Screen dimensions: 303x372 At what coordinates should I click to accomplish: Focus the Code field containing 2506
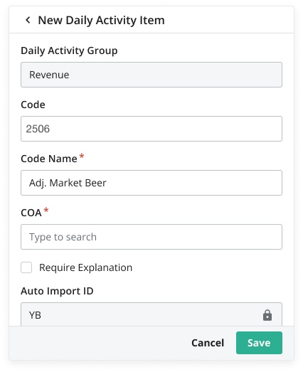coord(151,129)
